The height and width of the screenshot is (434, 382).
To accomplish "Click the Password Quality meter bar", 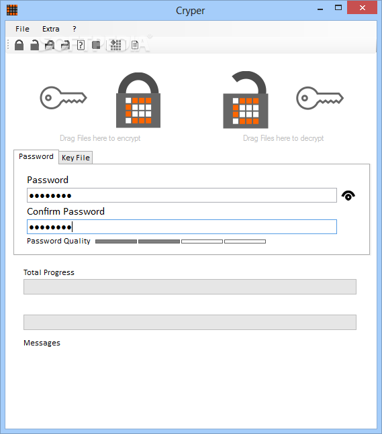I will (x=181, y=241).
